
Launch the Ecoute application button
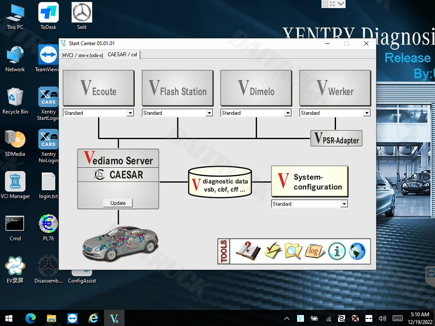pos(98,88)
